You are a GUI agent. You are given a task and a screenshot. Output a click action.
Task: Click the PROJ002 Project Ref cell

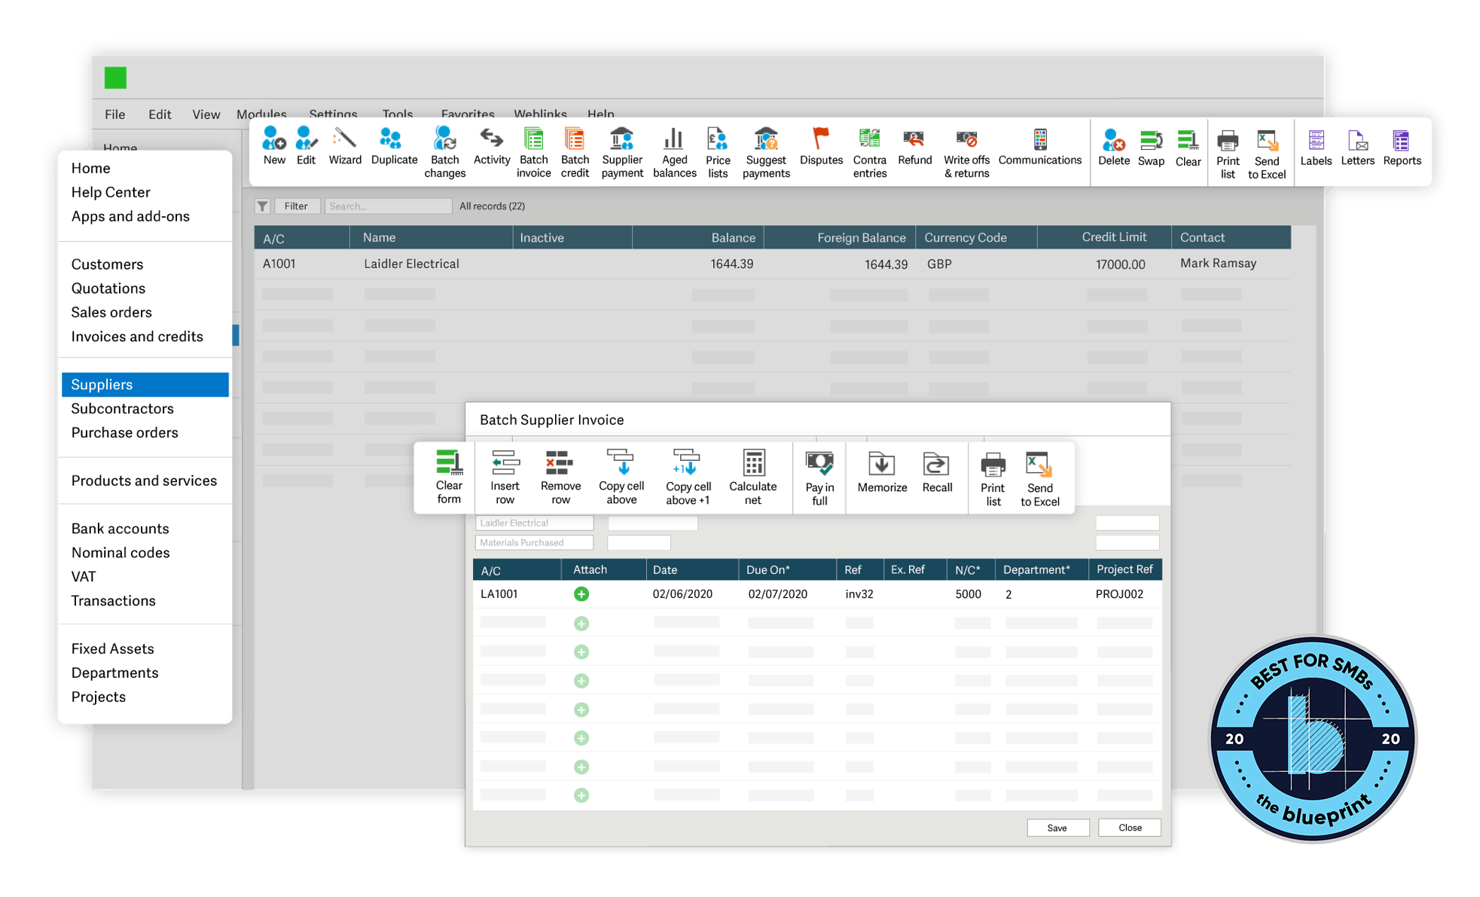1119,594
